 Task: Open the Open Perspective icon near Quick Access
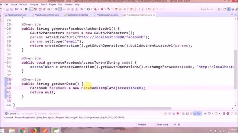click(x=219, y=9)
